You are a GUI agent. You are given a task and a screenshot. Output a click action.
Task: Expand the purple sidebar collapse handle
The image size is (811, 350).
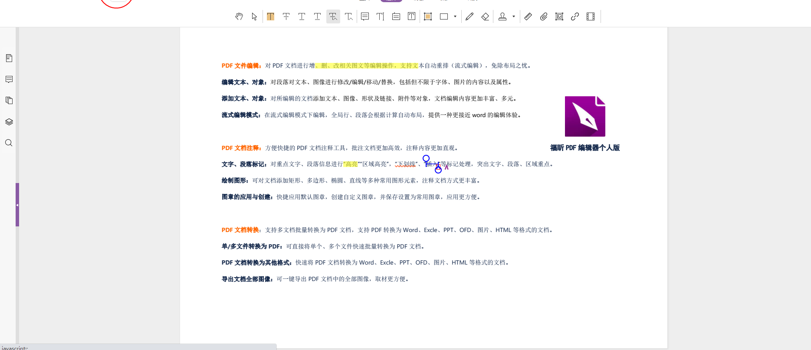(17, 205)
